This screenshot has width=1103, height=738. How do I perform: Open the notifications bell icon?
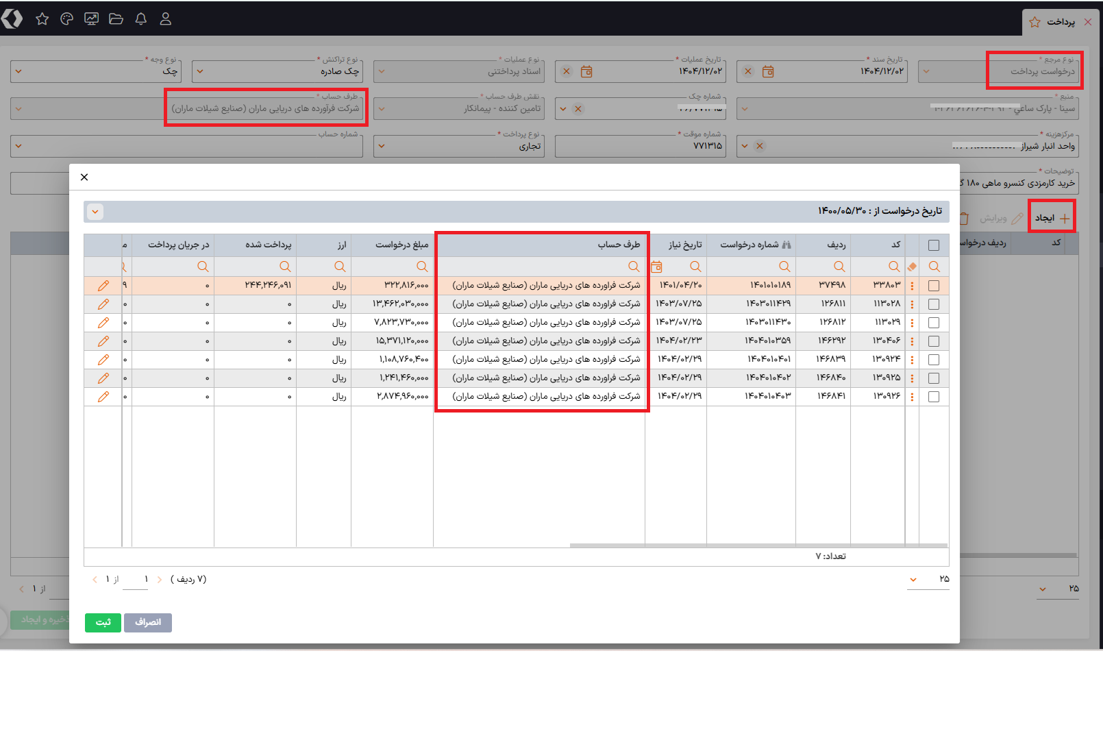pyautogui.click(x=141, y=19)
